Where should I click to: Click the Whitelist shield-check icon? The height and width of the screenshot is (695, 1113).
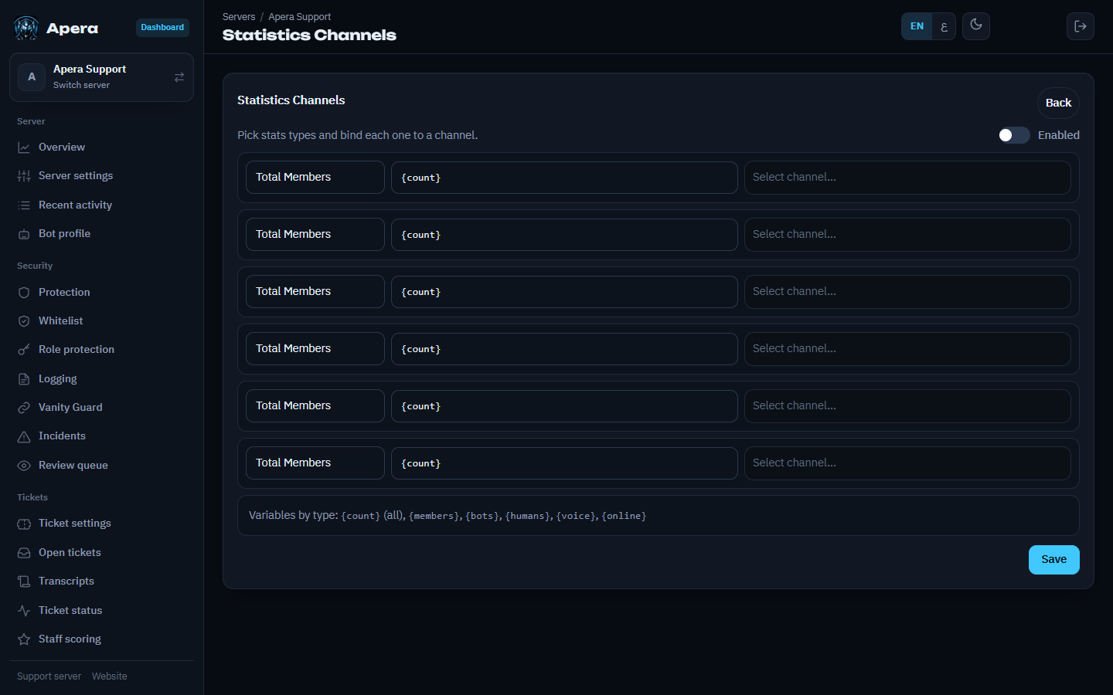tap(24, 321)
